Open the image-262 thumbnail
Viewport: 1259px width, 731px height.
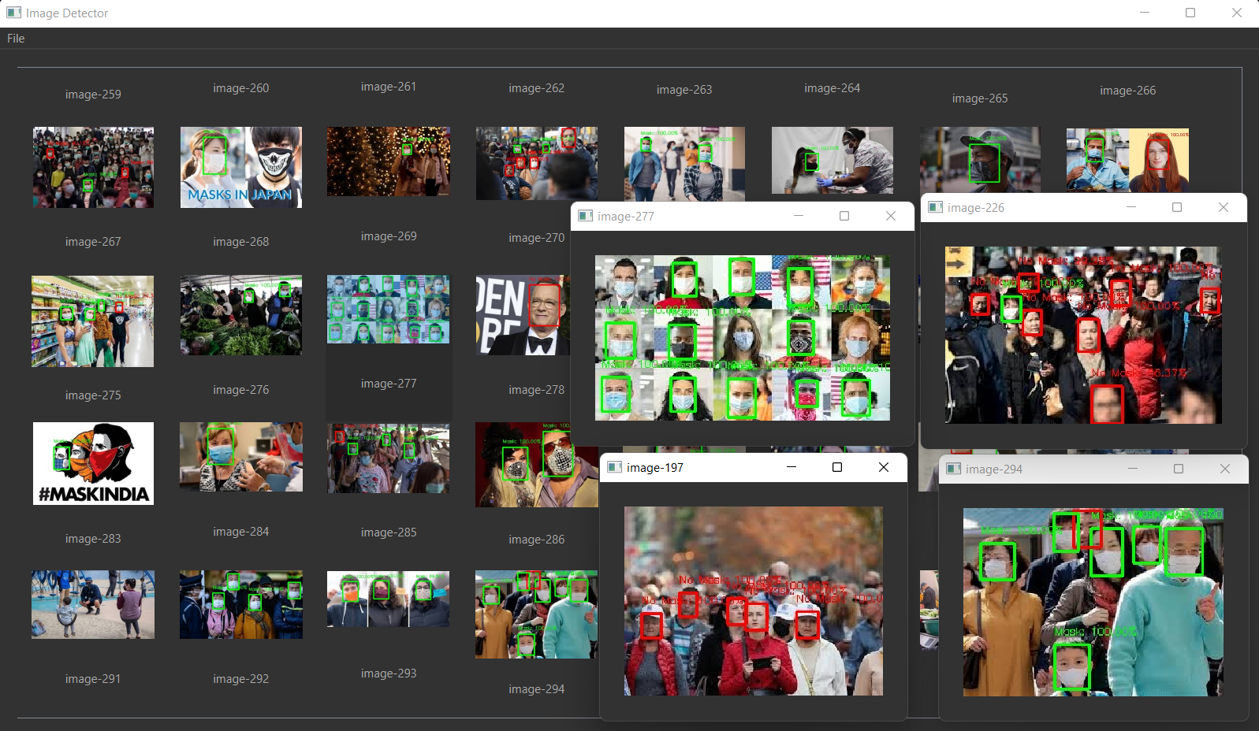click(536, 163)
